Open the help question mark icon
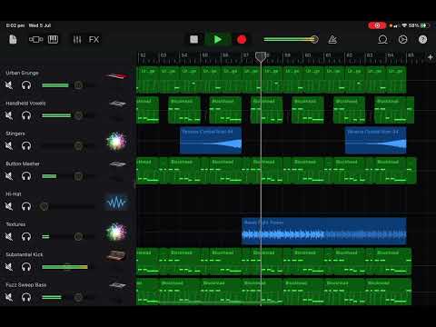This screenshot has height=327, width=436. (x=422, y=39)
